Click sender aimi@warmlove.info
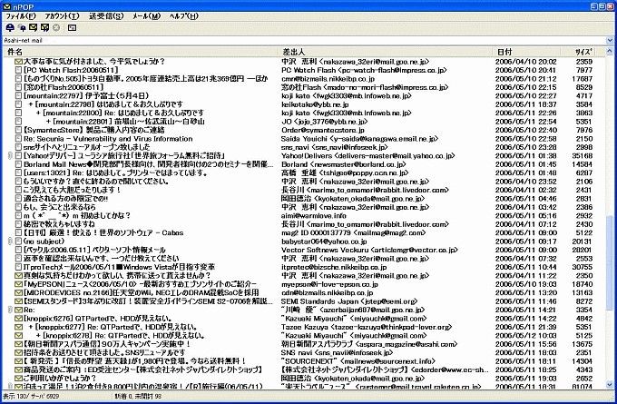The image size is (617, 404). click(x=314, y=215)
